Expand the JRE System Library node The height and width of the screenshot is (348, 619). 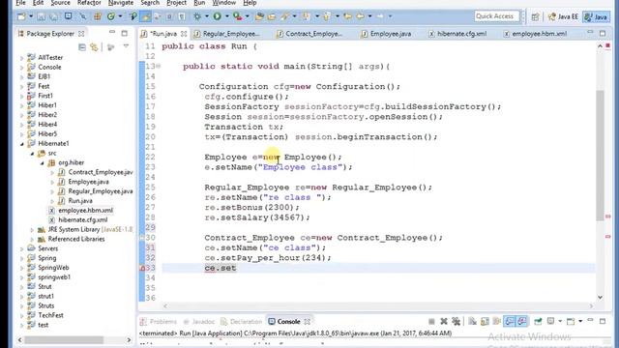click(x=32, y=230)
